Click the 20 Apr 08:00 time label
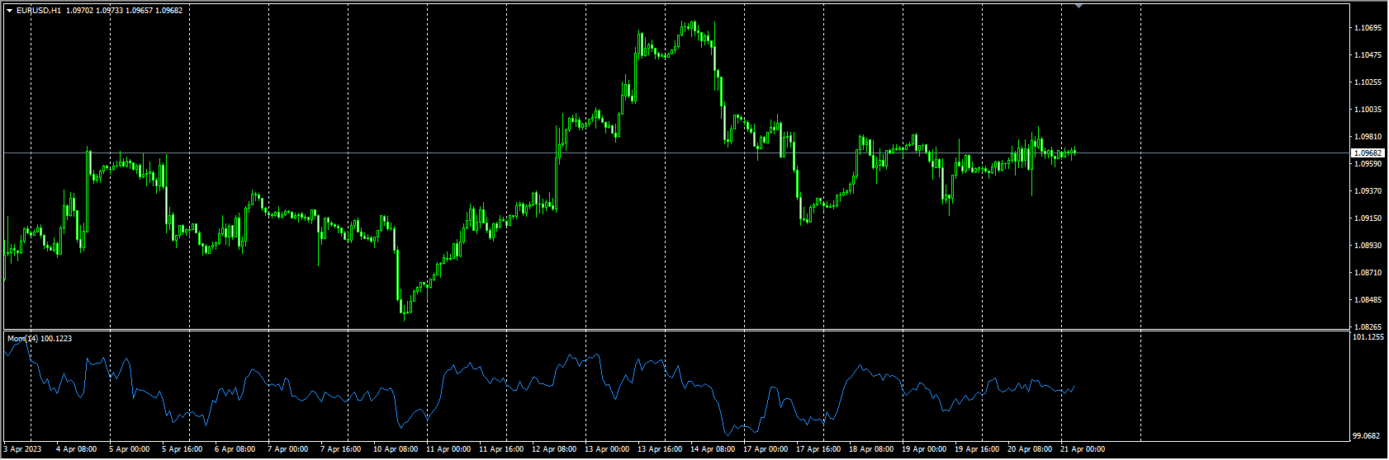Viewport: 1389px width, 460px height. pos(1029,449)
